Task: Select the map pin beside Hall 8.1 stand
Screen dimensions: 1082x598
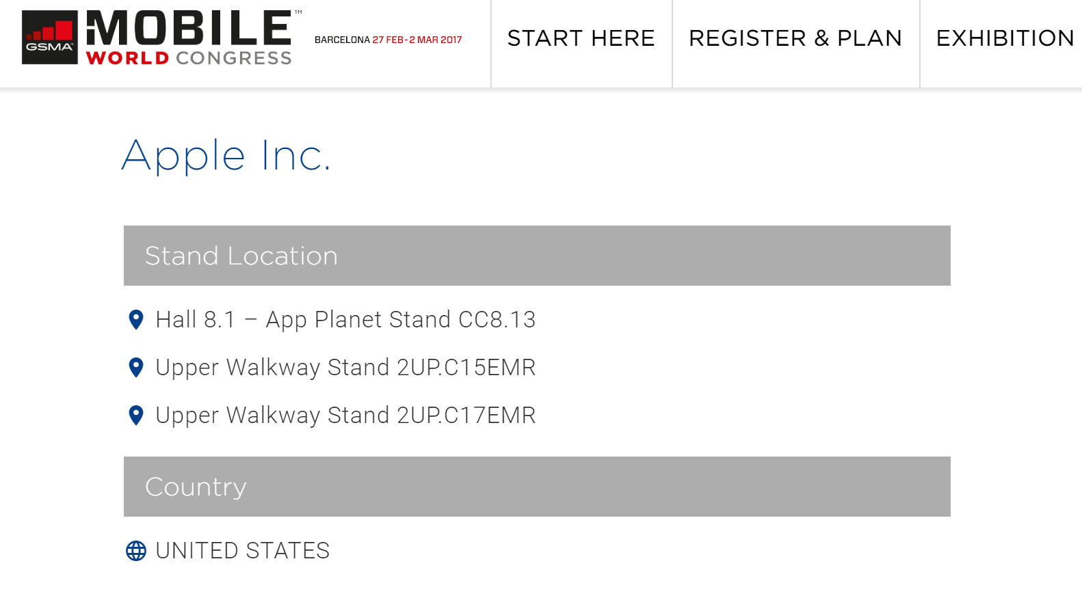Action: pos(135,319)
